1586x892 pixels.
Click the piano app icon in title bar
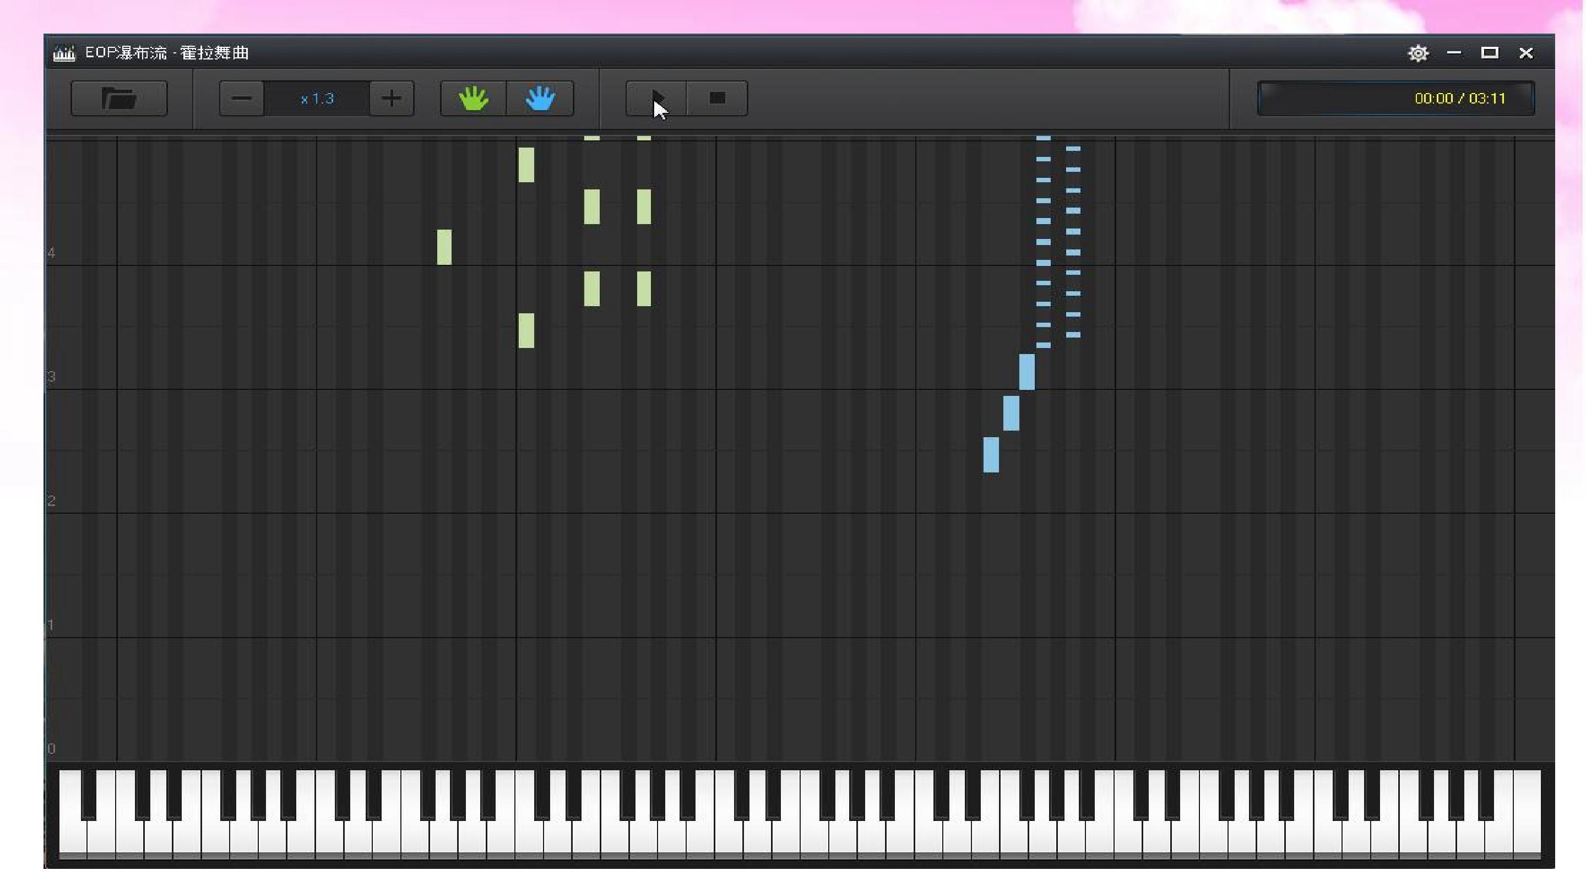tap(64, 53)
